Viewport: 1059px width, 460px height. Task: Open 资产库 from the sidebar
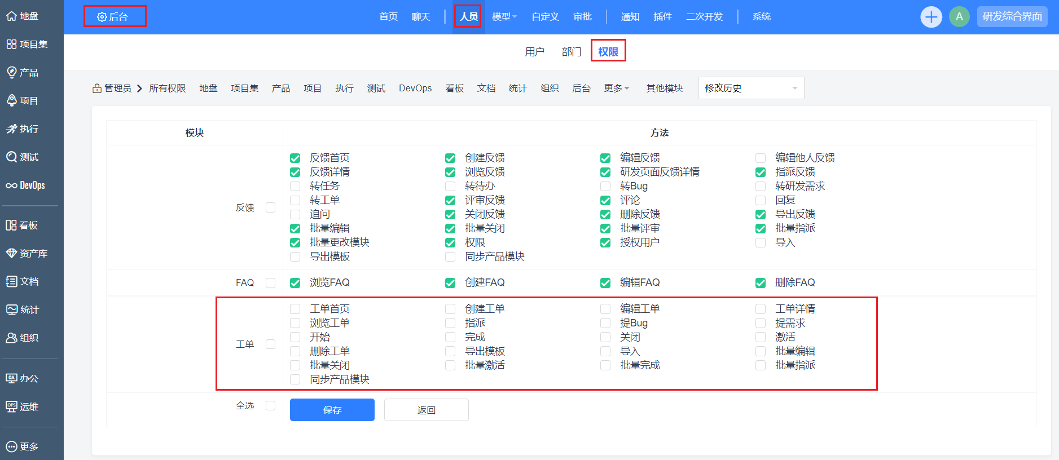point(27,254)
